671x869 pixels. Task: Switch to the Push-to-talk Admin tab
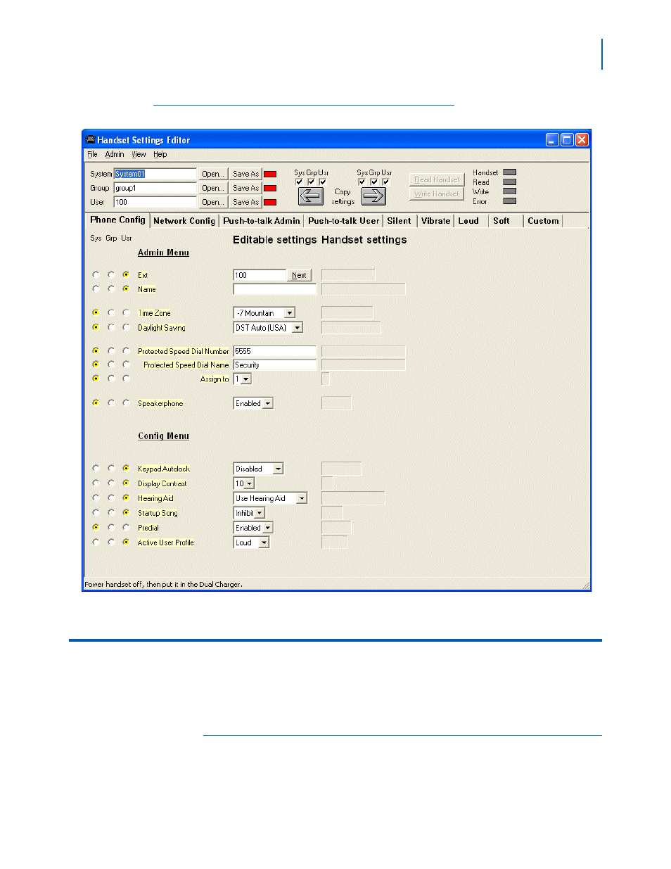tap(262, 221)
